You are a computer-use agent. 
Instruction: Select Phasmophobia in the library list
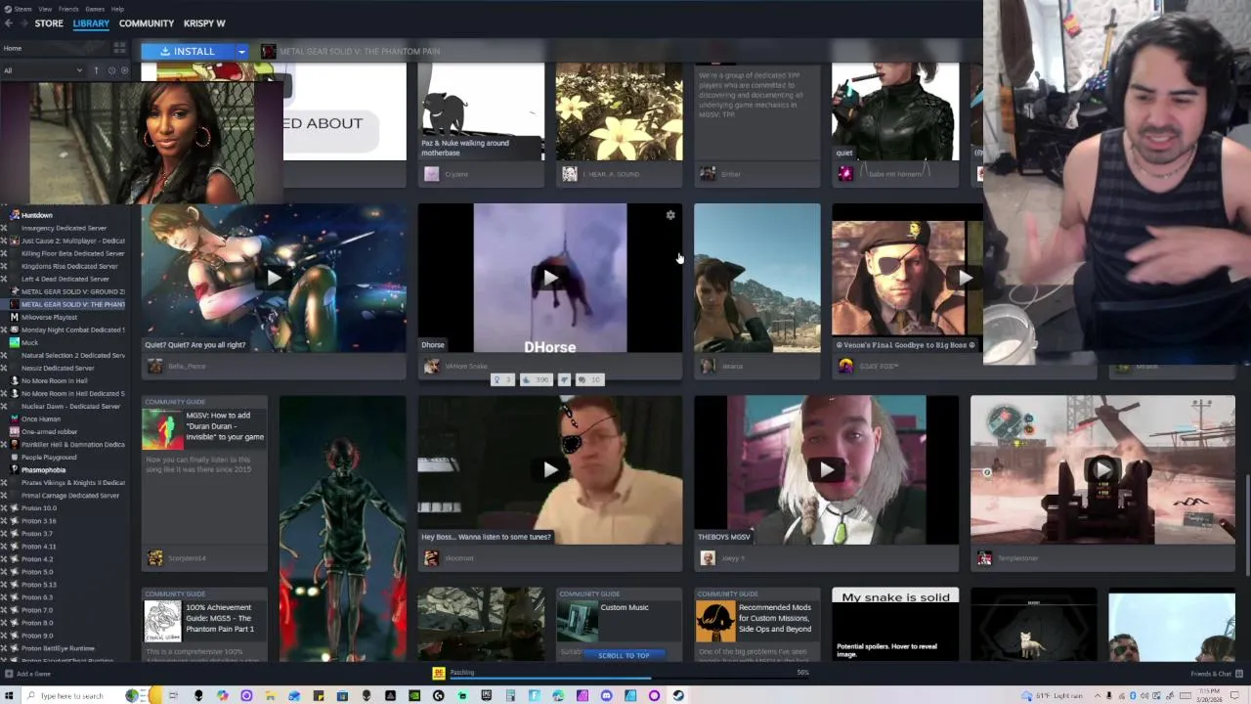(43, 469)
